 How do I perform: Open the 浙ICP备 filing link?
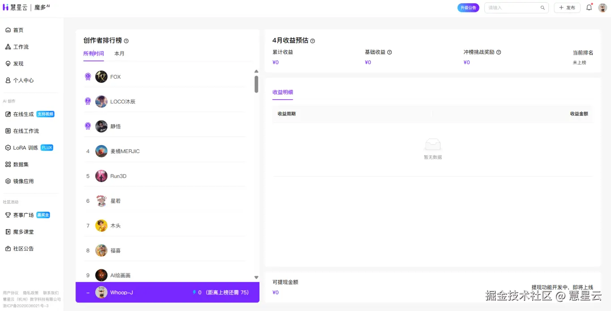click(25, 306)
